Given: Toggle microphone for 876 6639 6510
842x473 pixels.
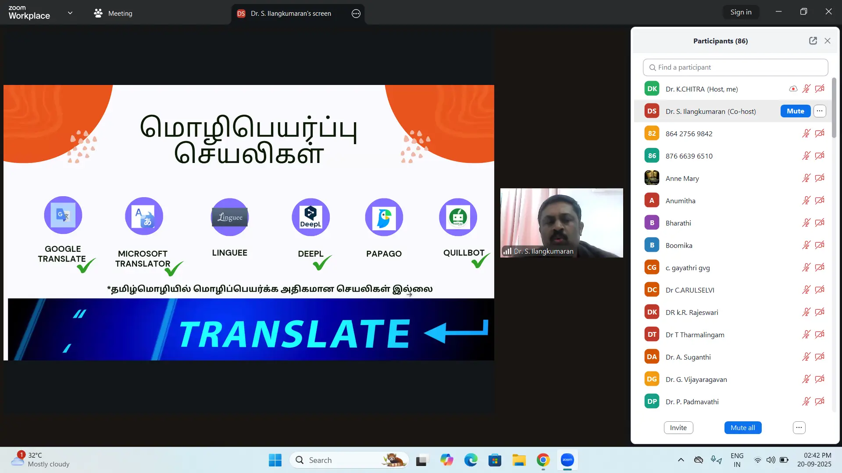Looking at the screenshot, I should (806, 156).
